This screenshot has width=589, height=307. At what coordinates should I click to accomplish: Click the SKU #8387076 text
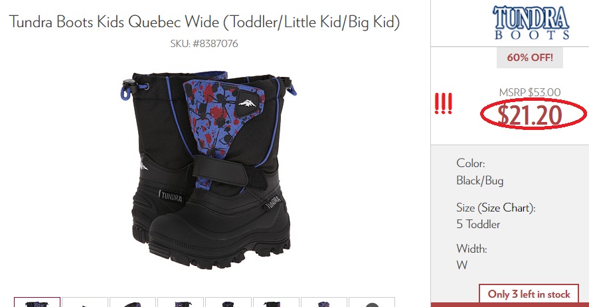pyautogui.click(x=204, y=44)
